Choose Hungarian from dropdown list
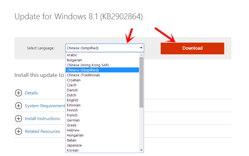 [102, 135]
